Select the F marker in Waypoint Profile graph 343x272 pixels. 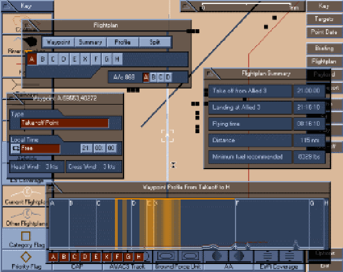click(237, 203)
